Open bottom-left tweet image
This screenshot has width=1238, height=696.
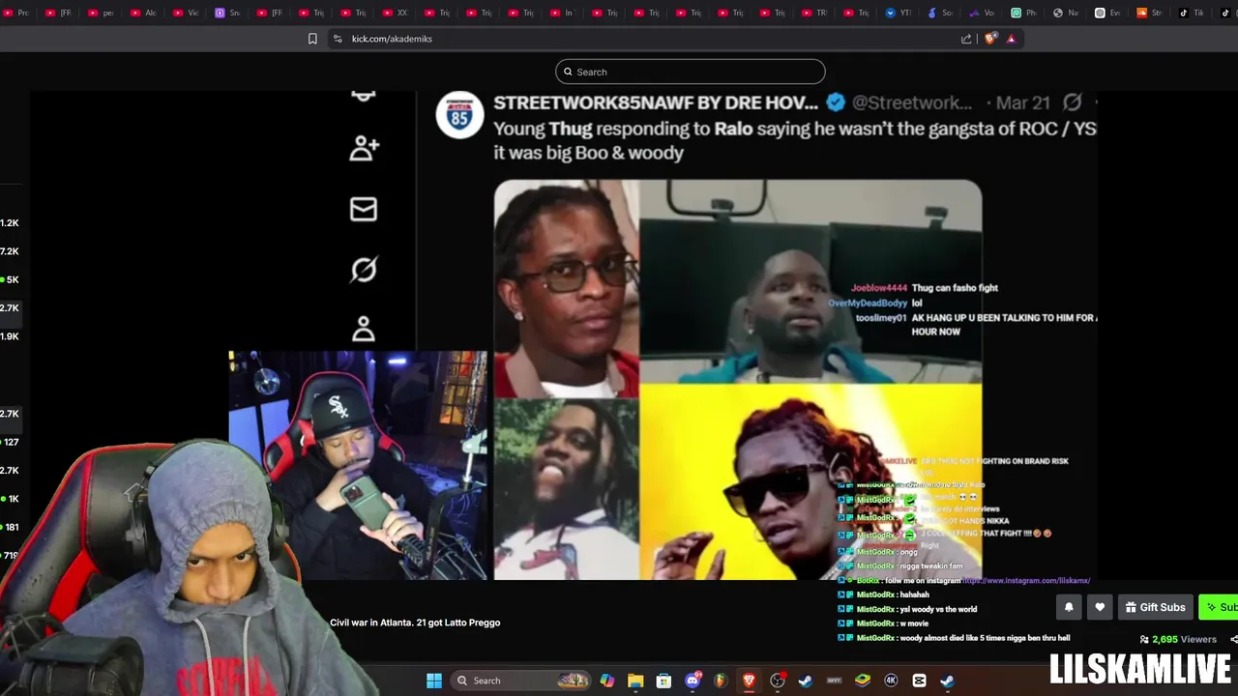tap(566, 490)
